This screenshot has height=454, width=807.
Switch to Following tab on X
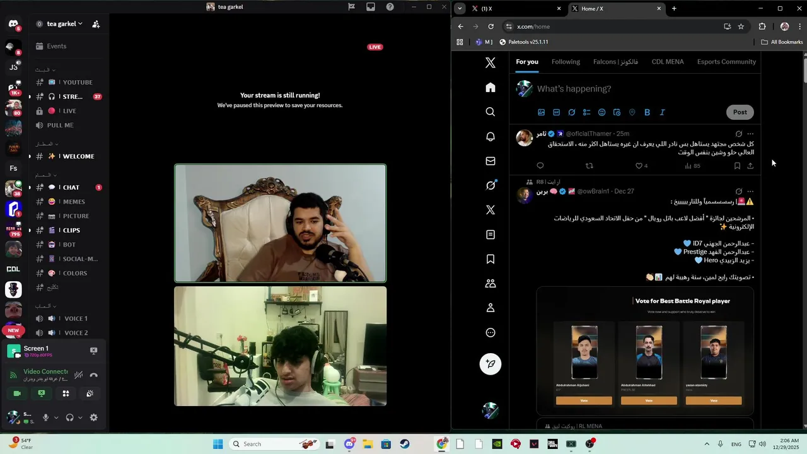pyautogui.click(x=566, y=62)
